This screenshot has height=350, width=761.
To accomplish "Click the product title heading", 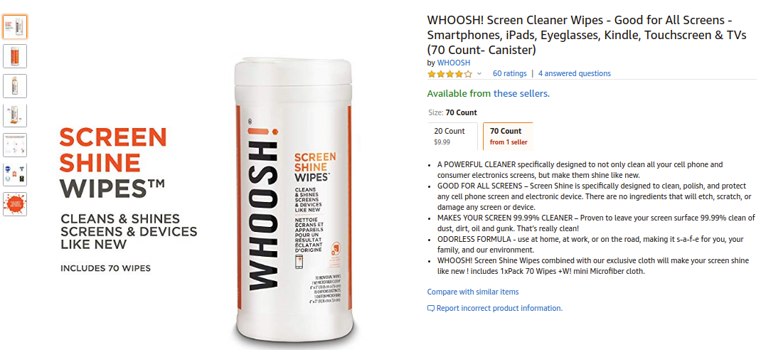I will click(587, 35).
